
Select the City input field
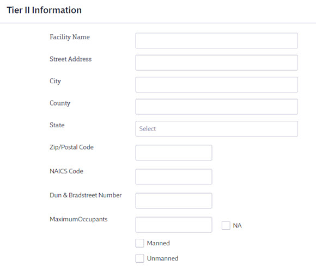pyautogui.click(x=217, y=84)
